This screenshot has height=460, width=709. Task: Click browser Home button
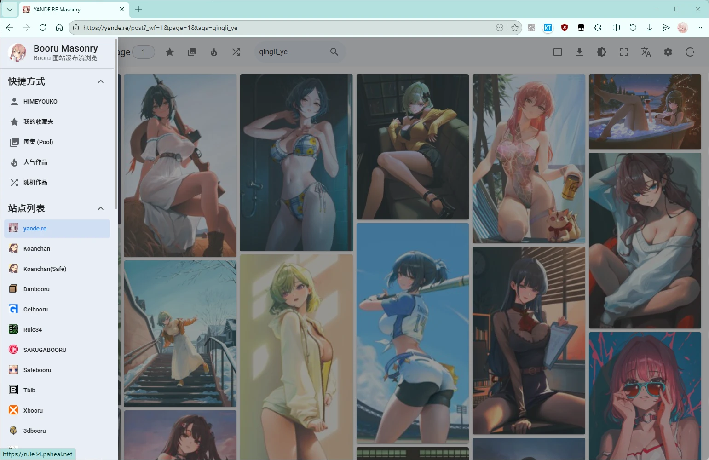(x=59, y=28)
